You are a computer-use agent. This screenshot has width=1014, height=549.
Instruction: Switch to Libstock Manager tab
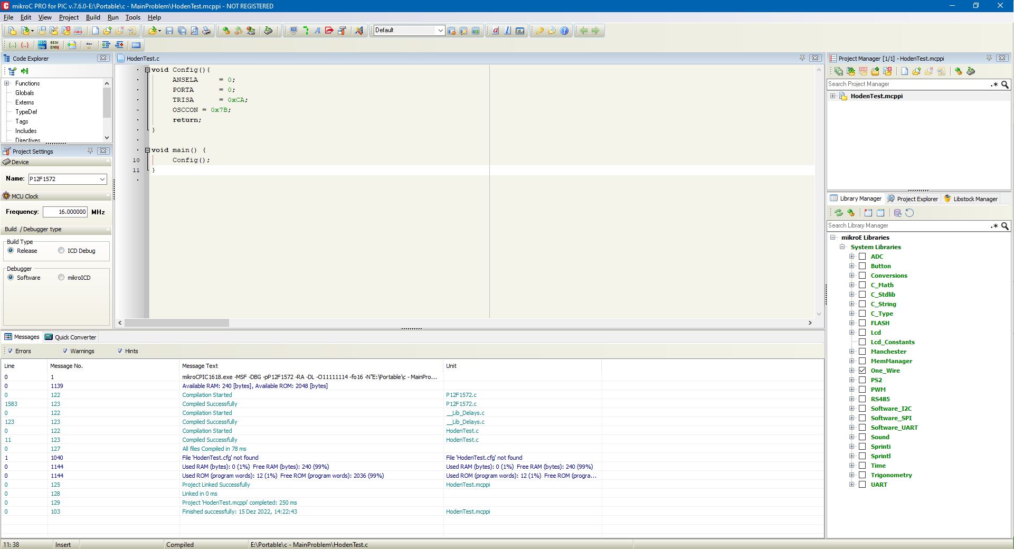[x=971, y=199]
